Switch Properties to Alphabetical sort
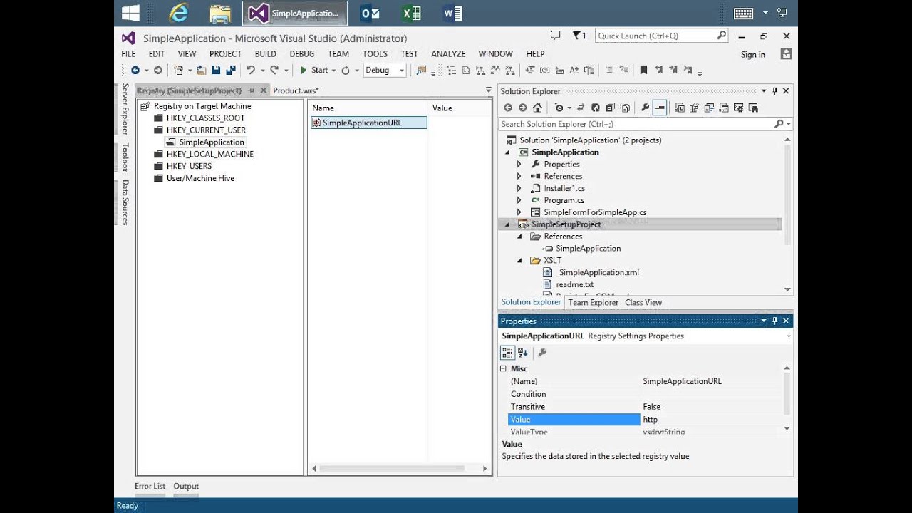912x513 pixels. click(523, 352)
